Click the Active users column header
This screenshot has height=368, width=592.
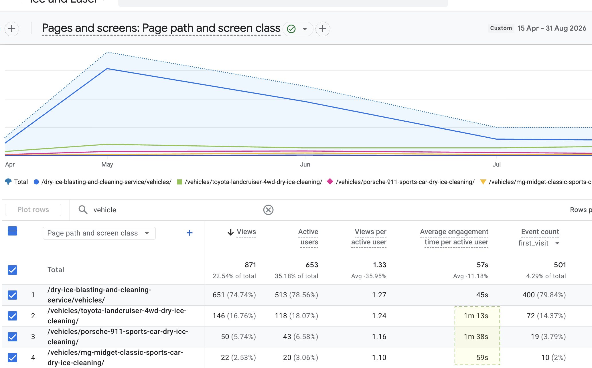(309, 237)
